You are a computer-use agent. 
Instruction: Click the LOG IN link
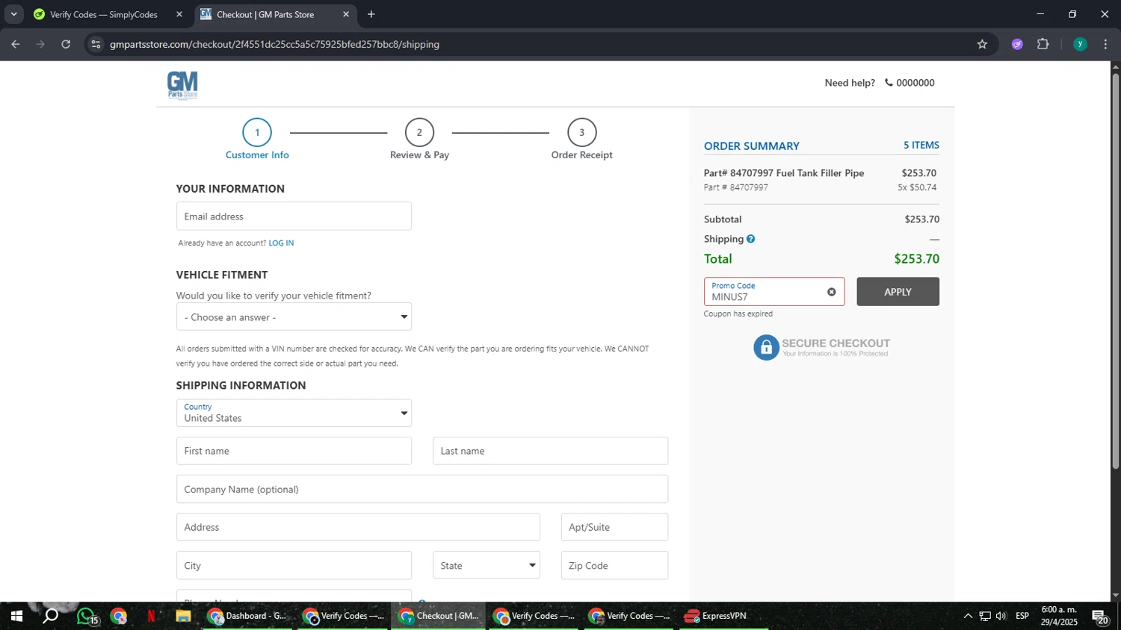point(281,243)
